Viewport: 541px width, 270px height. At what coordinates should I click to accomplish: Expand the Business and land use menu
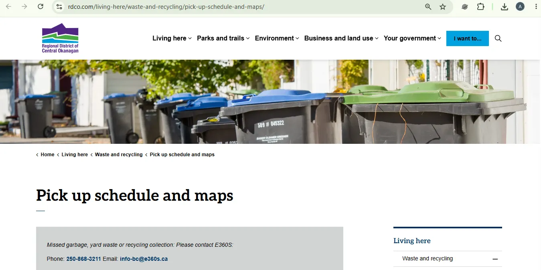[x=341, y=38]
